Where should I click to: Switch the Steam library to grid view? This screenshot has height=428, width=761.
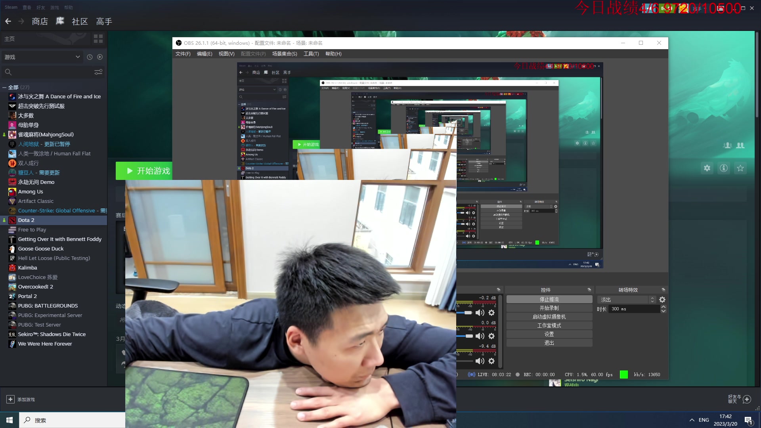click(98, 38)
